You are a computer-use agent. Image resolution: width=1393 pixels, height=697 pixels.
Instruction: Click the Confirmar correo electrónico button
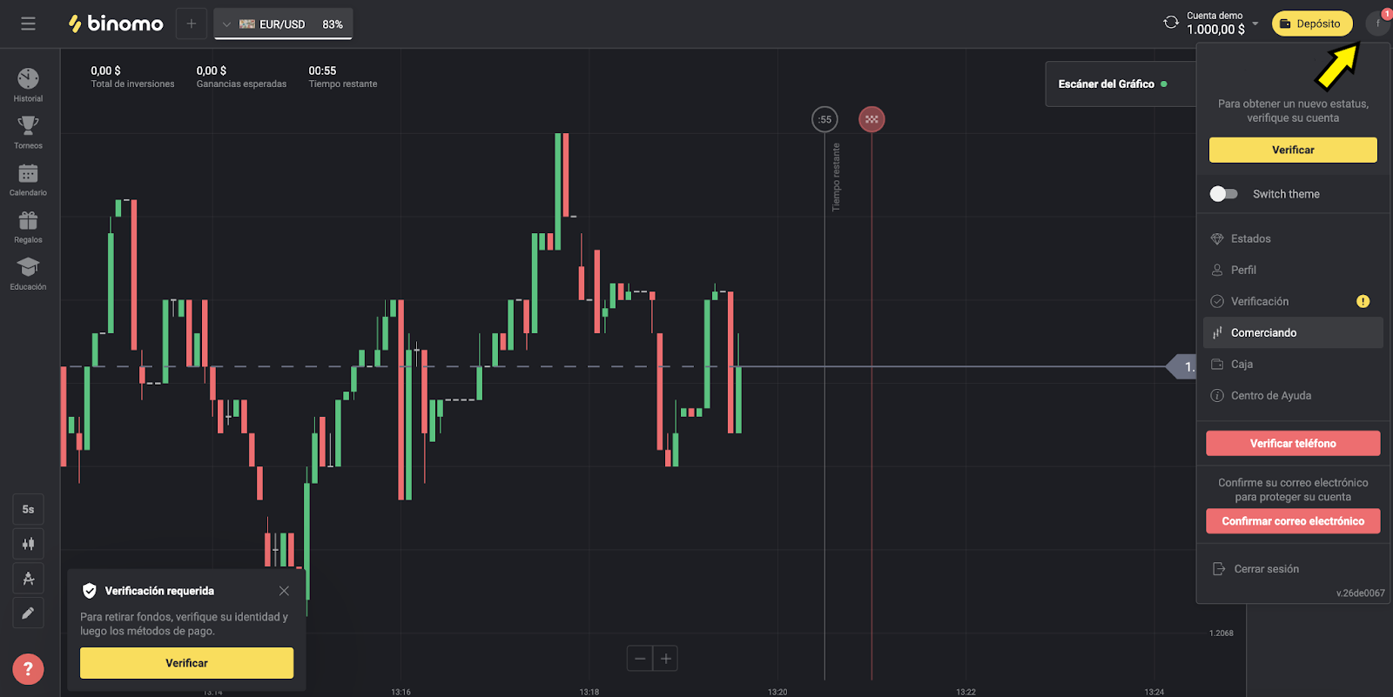(x=1293, y=521)
